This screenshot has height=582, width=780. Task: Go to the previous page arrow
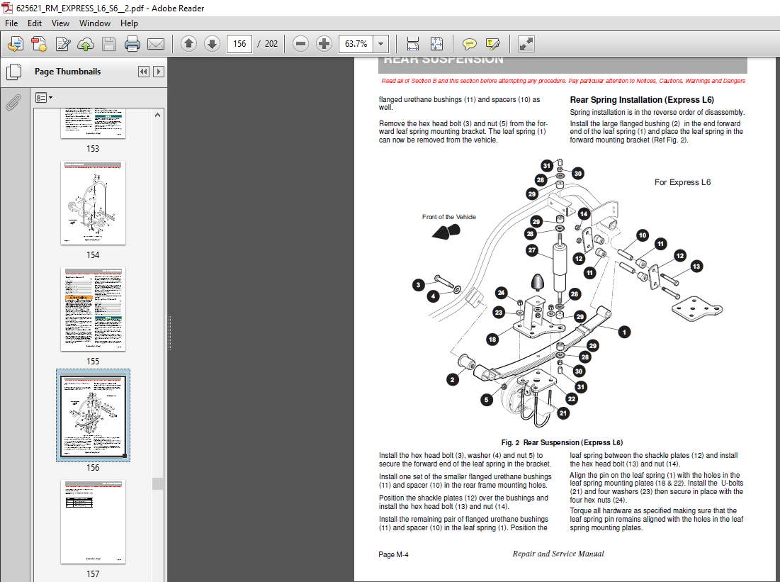188,44
